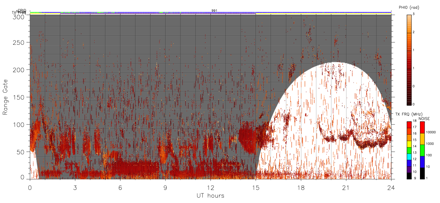This screenshot has height=203, width=440.
Task: Click the '6' tick on UT hours axis
Action: click(x=120, y=188)
